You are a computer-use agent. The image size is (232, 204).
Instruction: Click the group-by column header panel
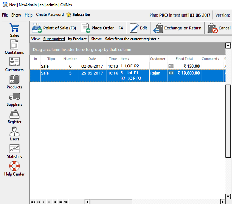pyautogui.click(x=127, y=49)
